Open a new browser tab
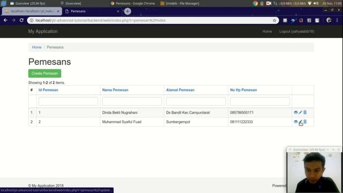The image size is (343, 193). pos(128,11)
